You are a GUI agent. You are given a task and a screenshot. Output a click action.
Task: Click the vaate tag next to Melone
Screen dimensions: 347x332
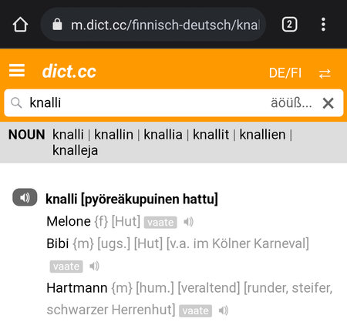point(160,222)
